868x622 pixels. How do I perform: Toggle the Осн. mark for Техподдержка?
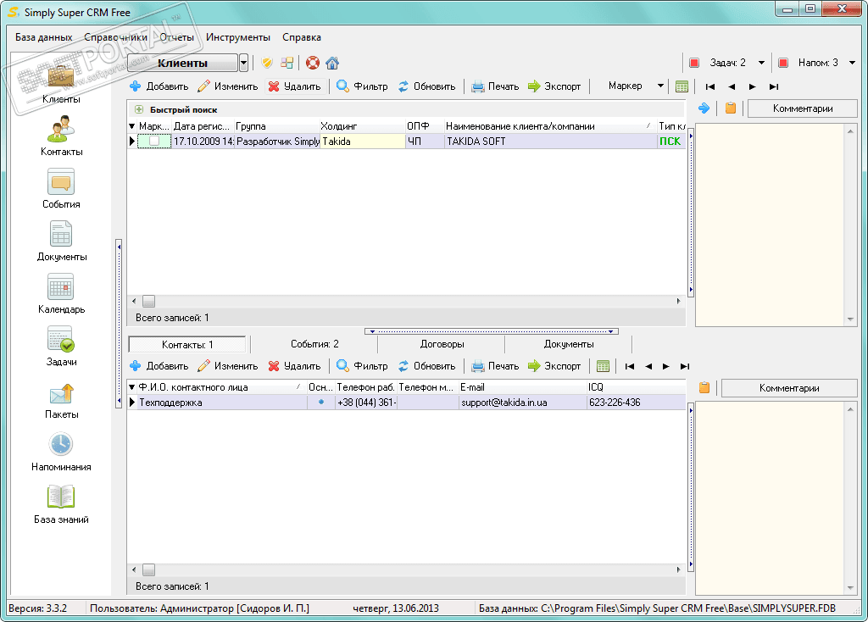click(321, 402)
